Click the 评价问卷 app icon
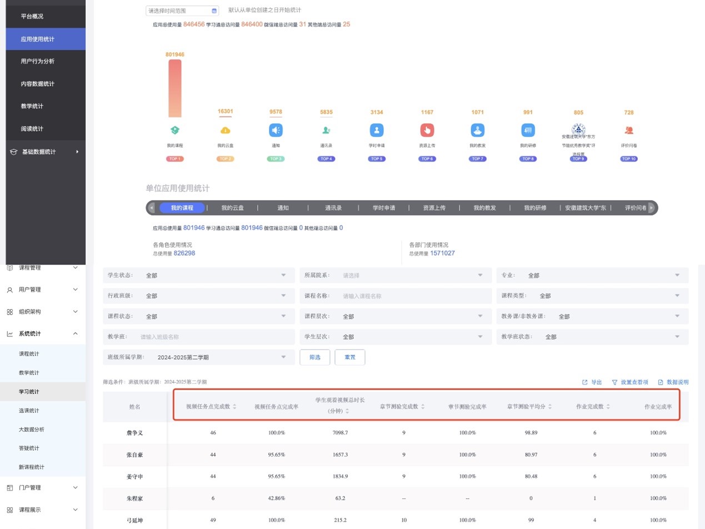The image size is (705, 529). click(629, 130)
